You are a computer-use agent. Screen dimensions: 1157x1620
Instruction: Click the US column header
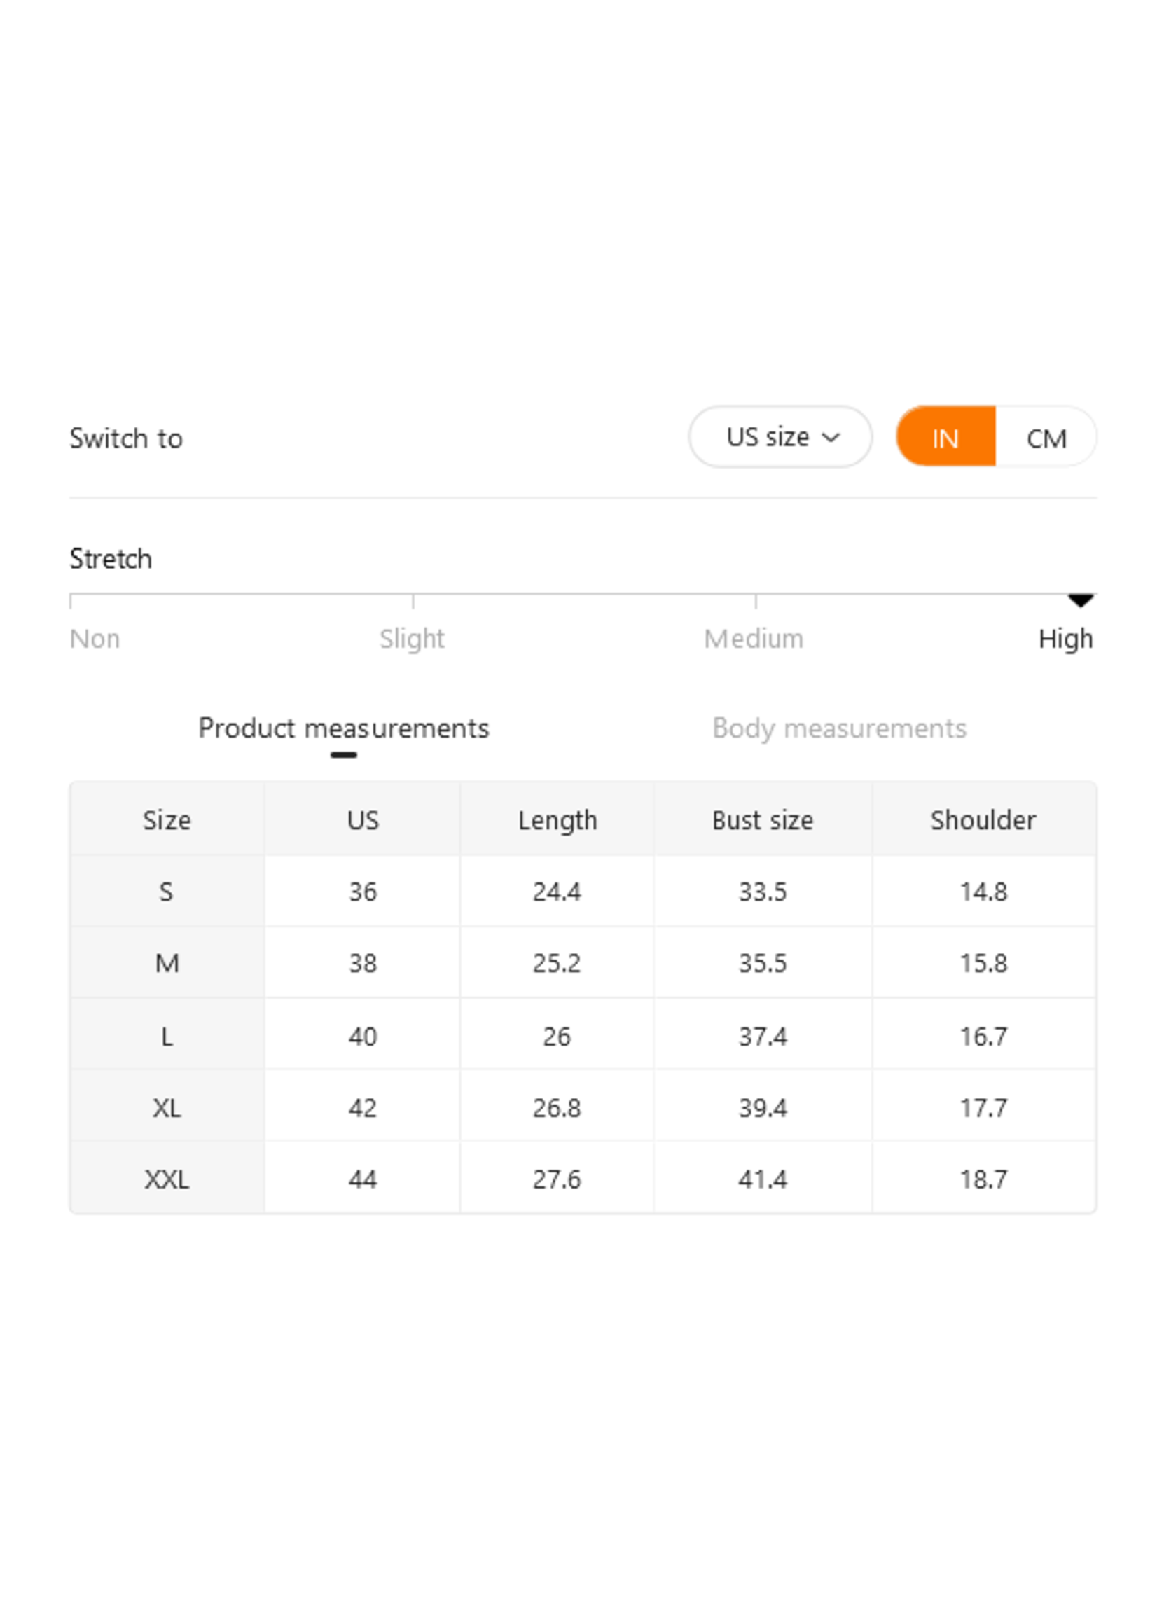pyautogui.click(x=363, y=820)
